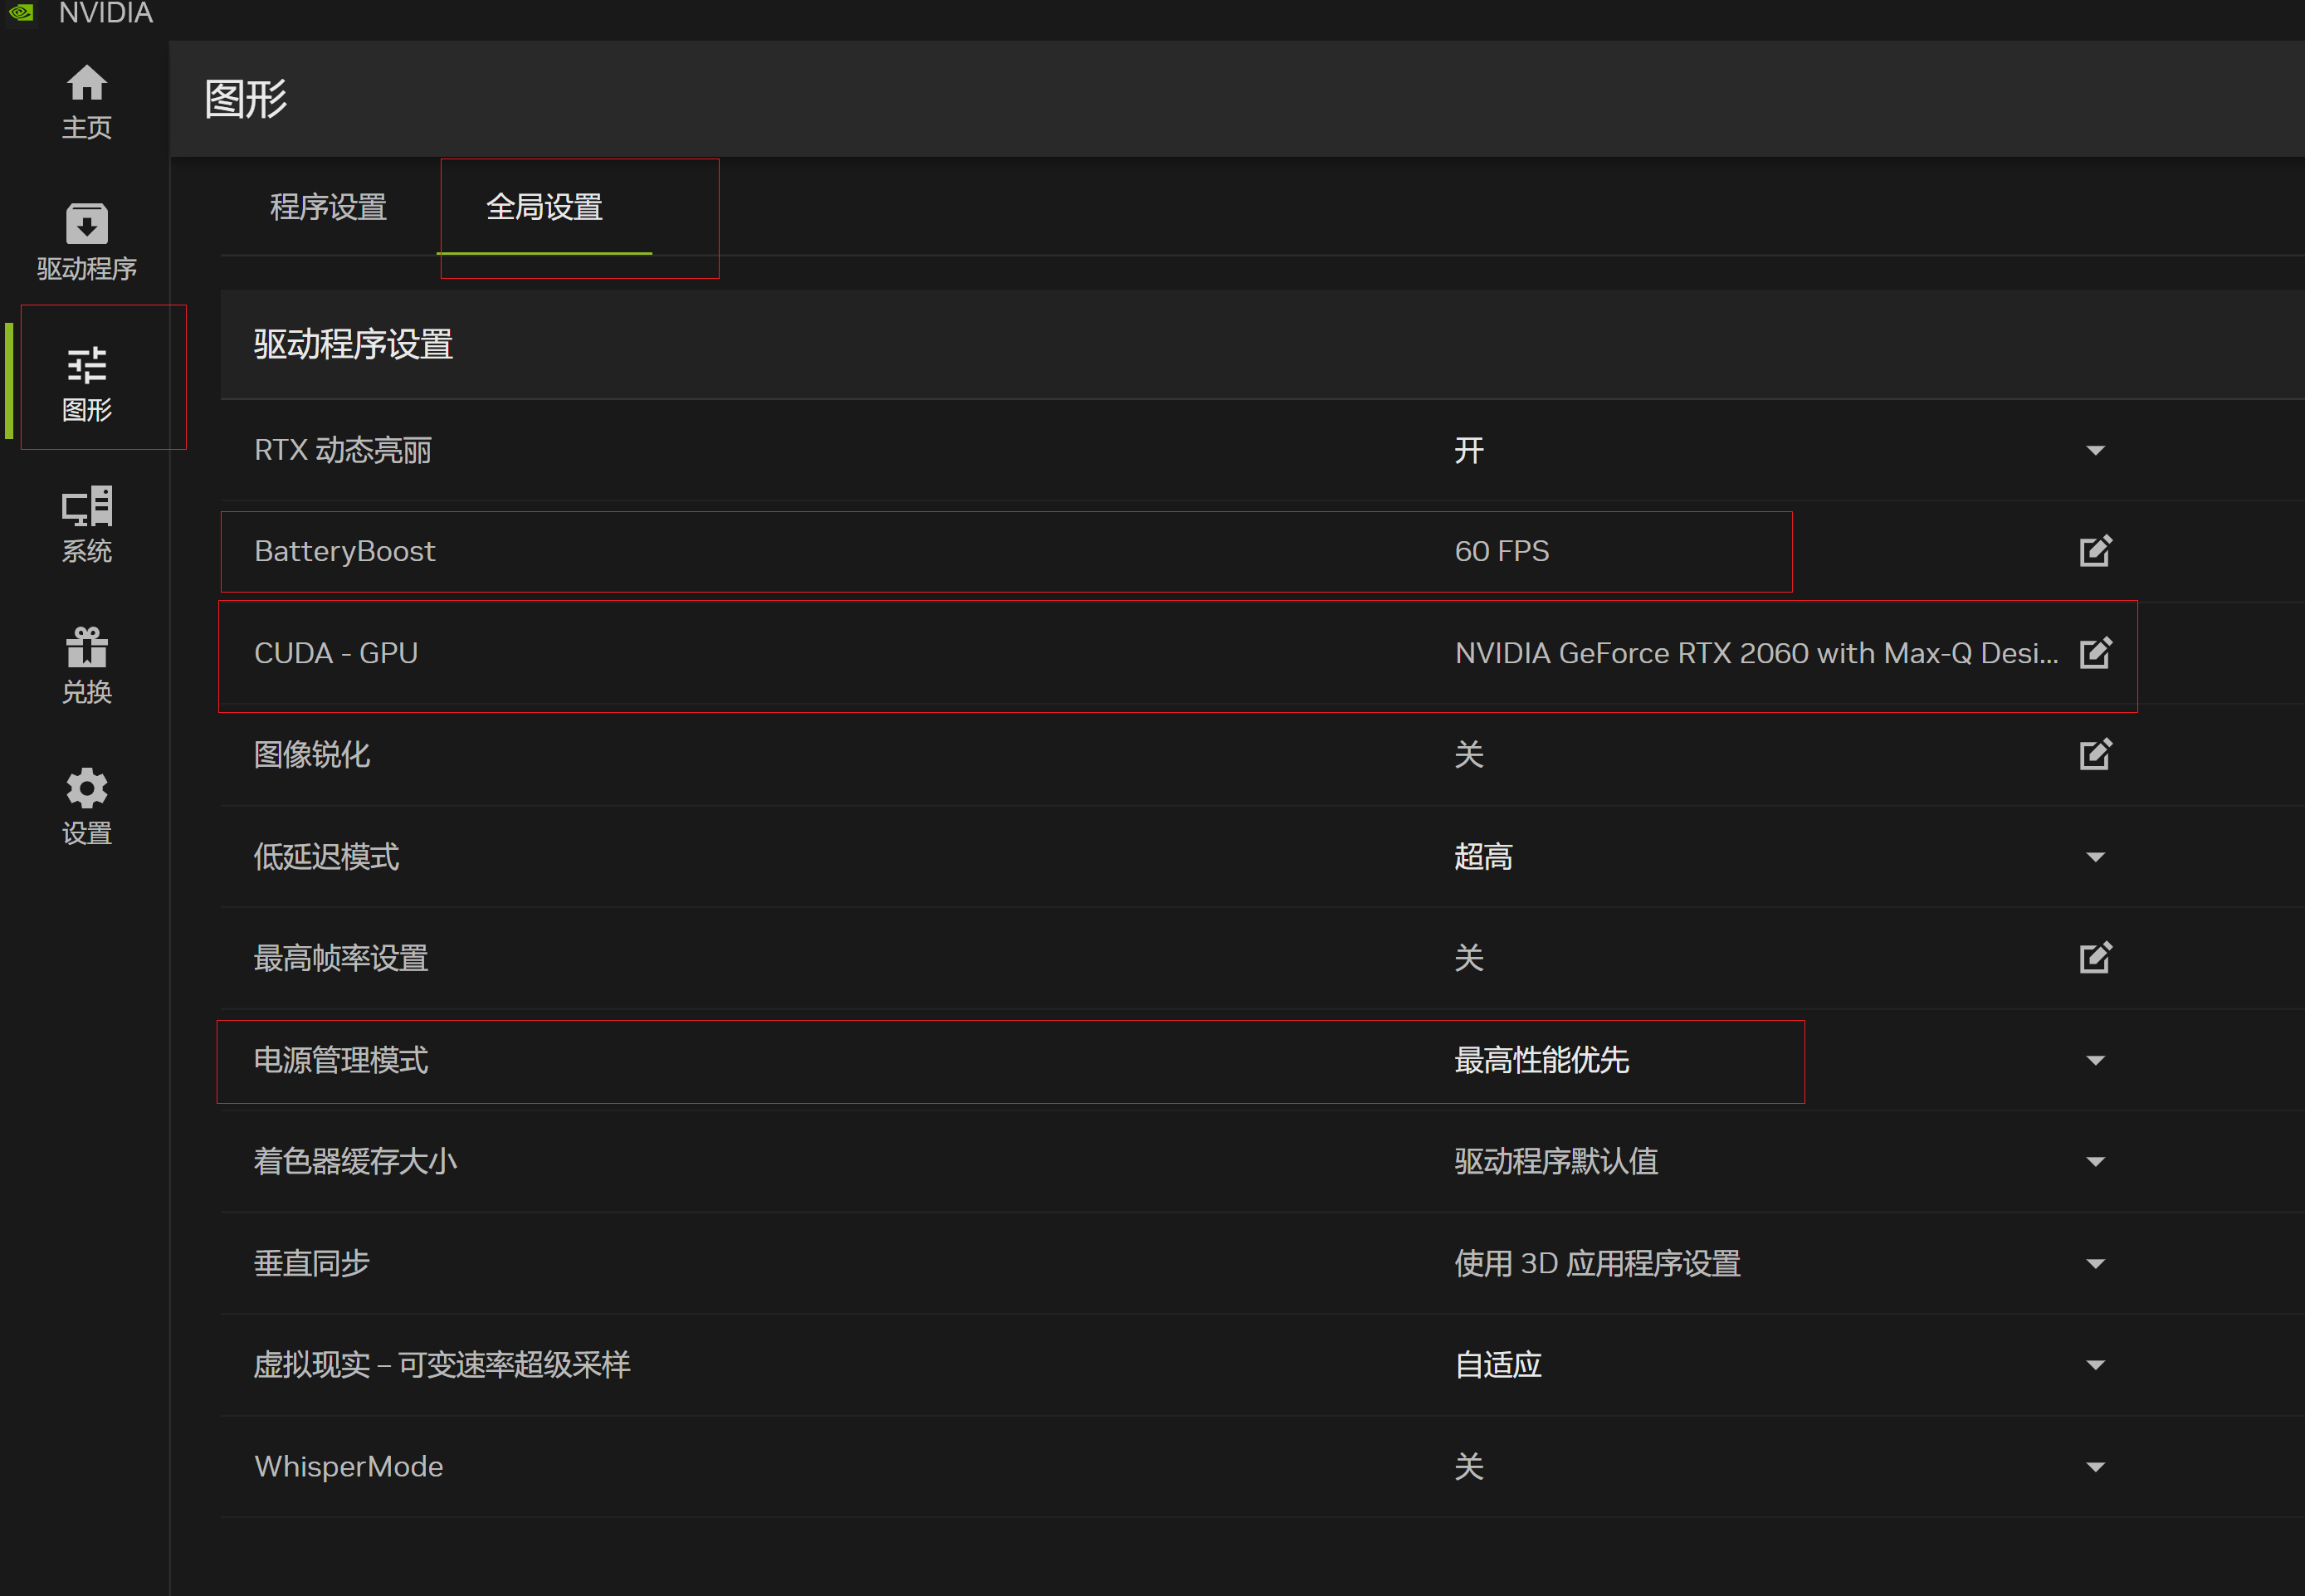
Task: Open the WhisperMode dropdown
Action: (x=2095, y=1466)
